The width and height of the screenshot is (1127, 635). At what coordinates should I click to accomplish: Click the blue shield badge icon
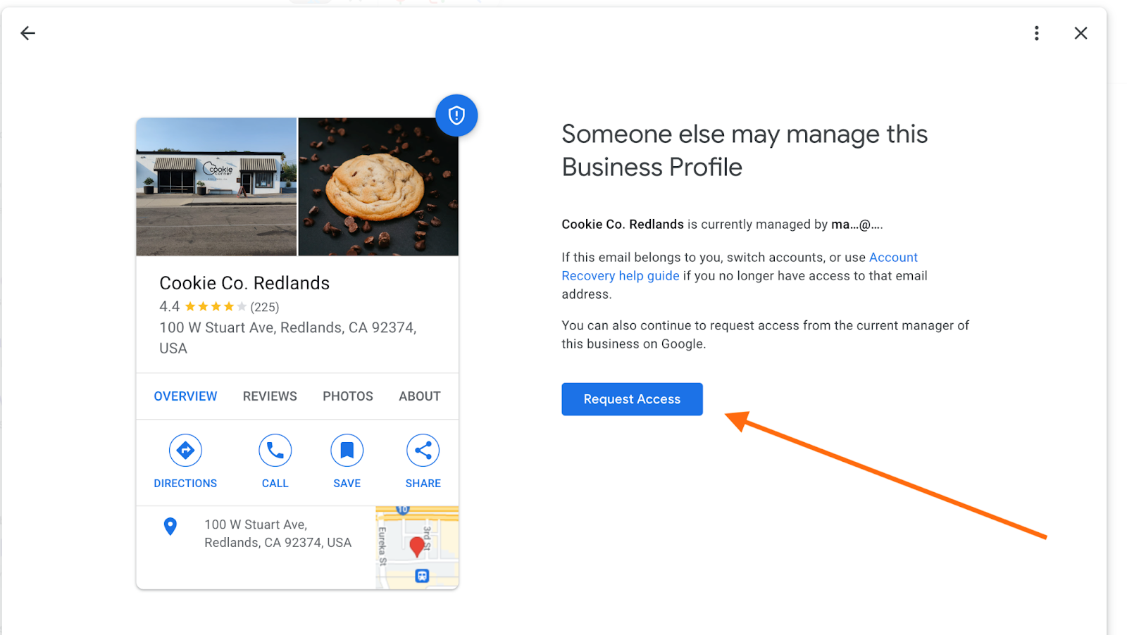point(456,115)
